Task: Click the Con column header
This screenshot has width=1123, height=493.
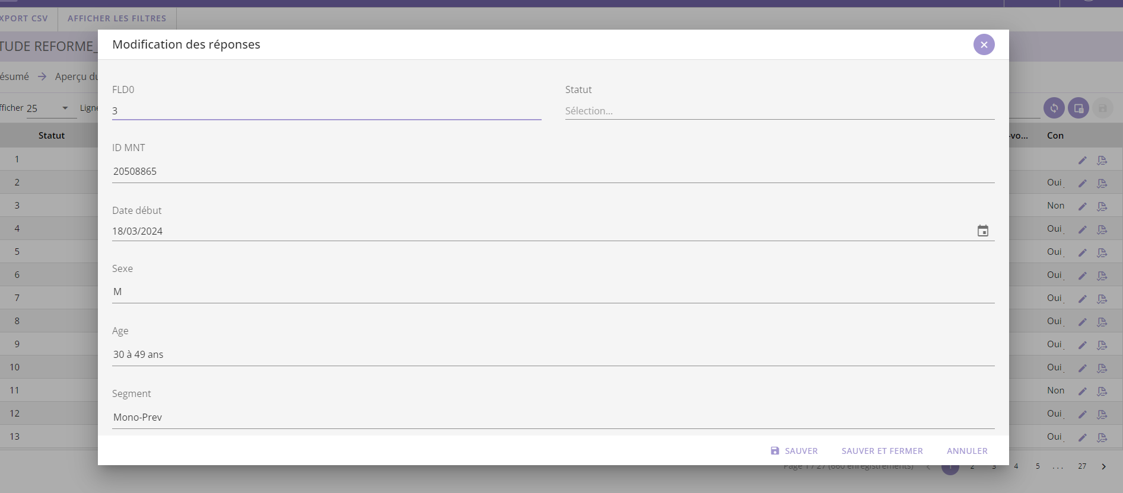Action: [x=1055, y=136]
